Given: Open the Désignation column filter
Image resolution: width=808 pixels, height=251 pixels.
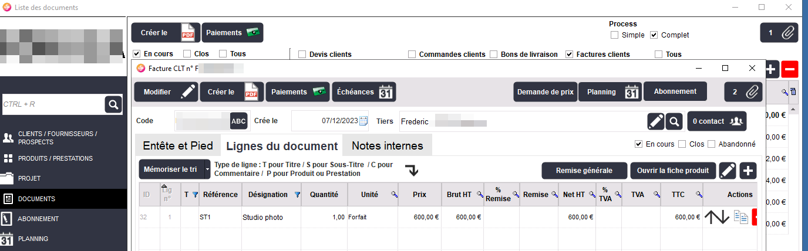Looking at the screenshot, I should tap(297, 195).
